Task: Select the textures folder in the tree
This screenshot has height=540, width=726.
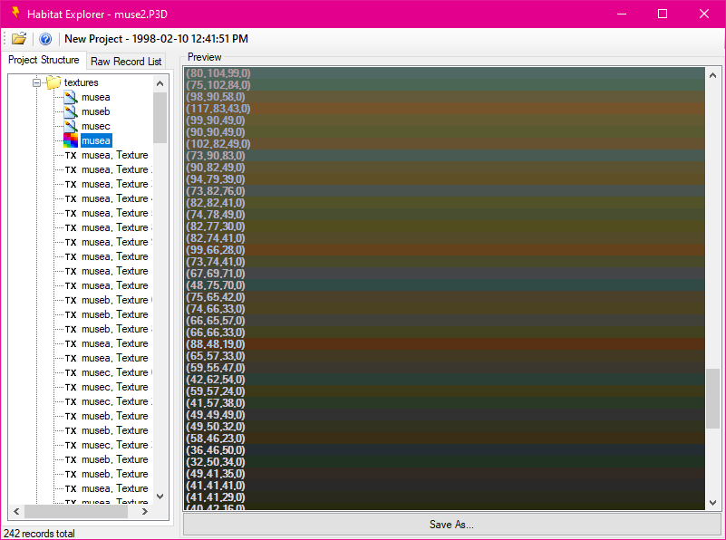Action: (x=81, y=82)
